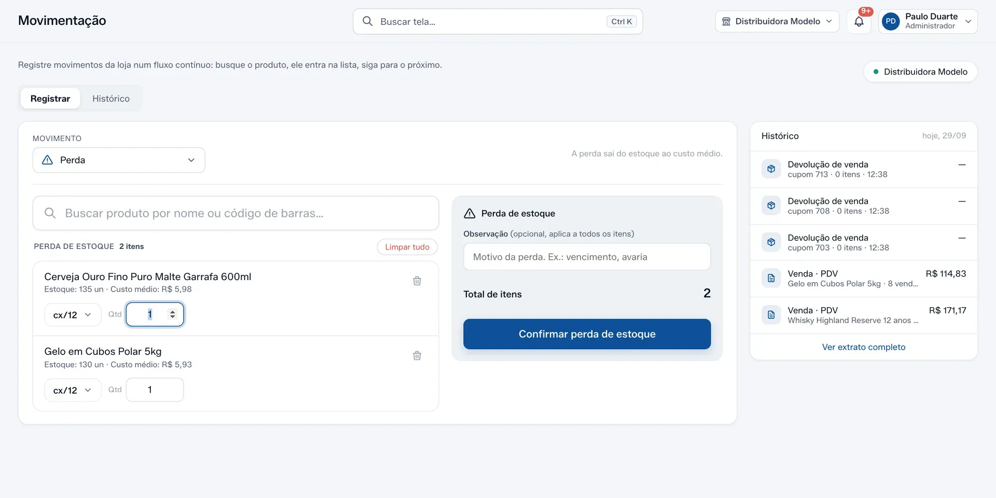The image size is (996, 498).
Task: Click the Gelo em Cubos Polar 5kg product name
Action: pyautogui.click(x=103, y=351)
